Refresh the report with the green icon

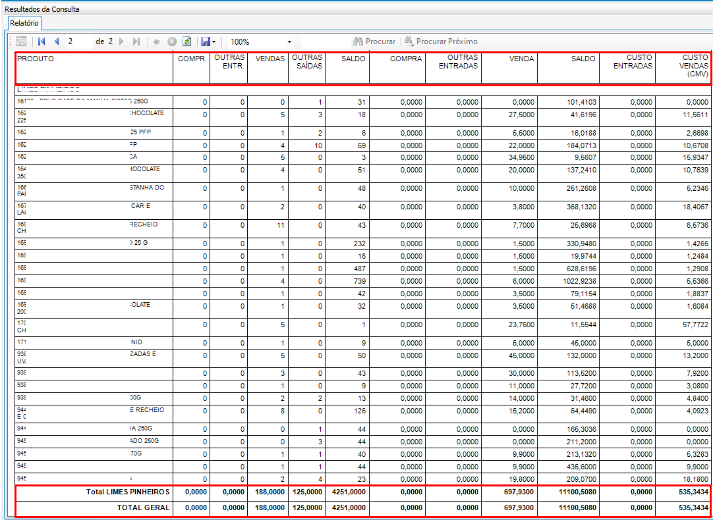click(x=187, y=41)
